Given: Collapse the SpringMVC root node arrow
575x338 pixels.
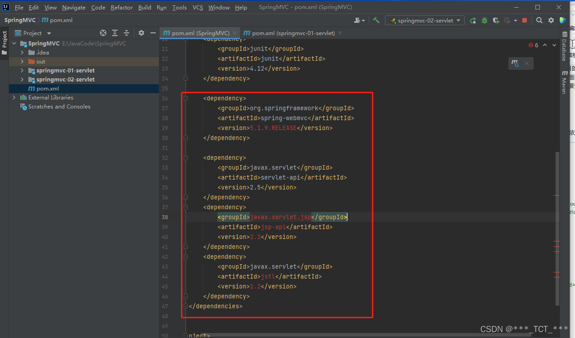Looking at the screenshot, I should click(x=14, y=44).
